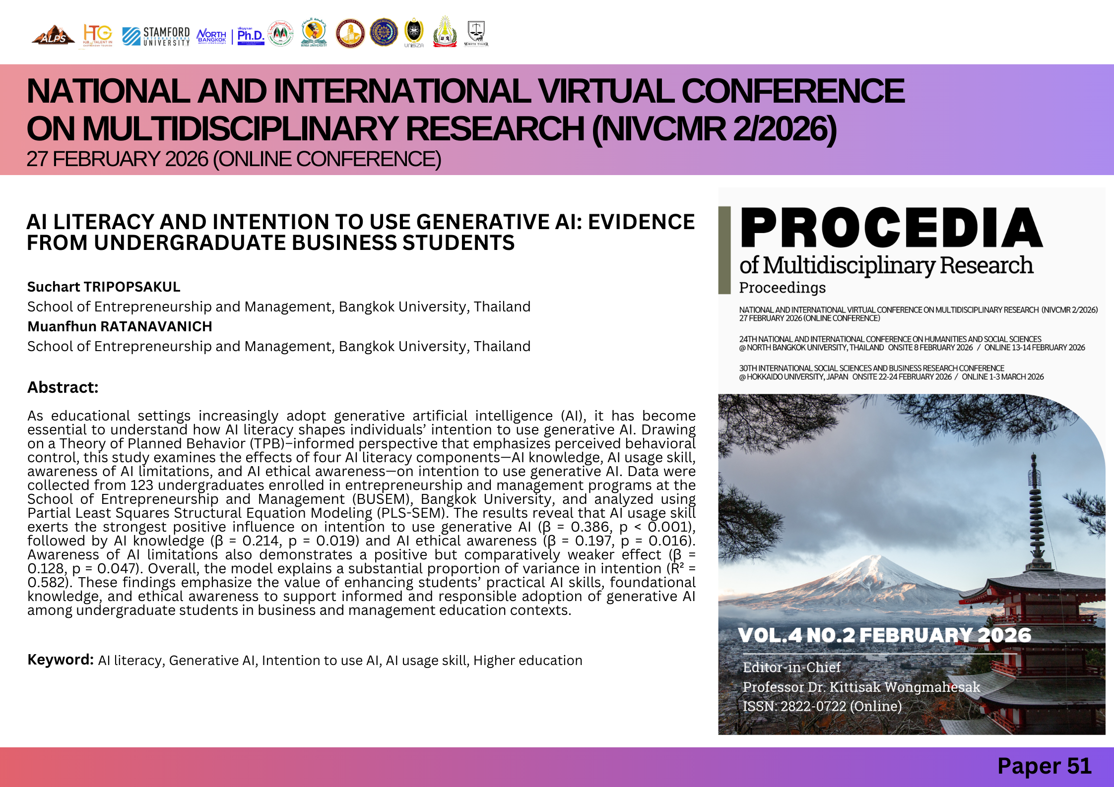
Task: Click the Abstract heading
Action: click(x=63, y=387)
